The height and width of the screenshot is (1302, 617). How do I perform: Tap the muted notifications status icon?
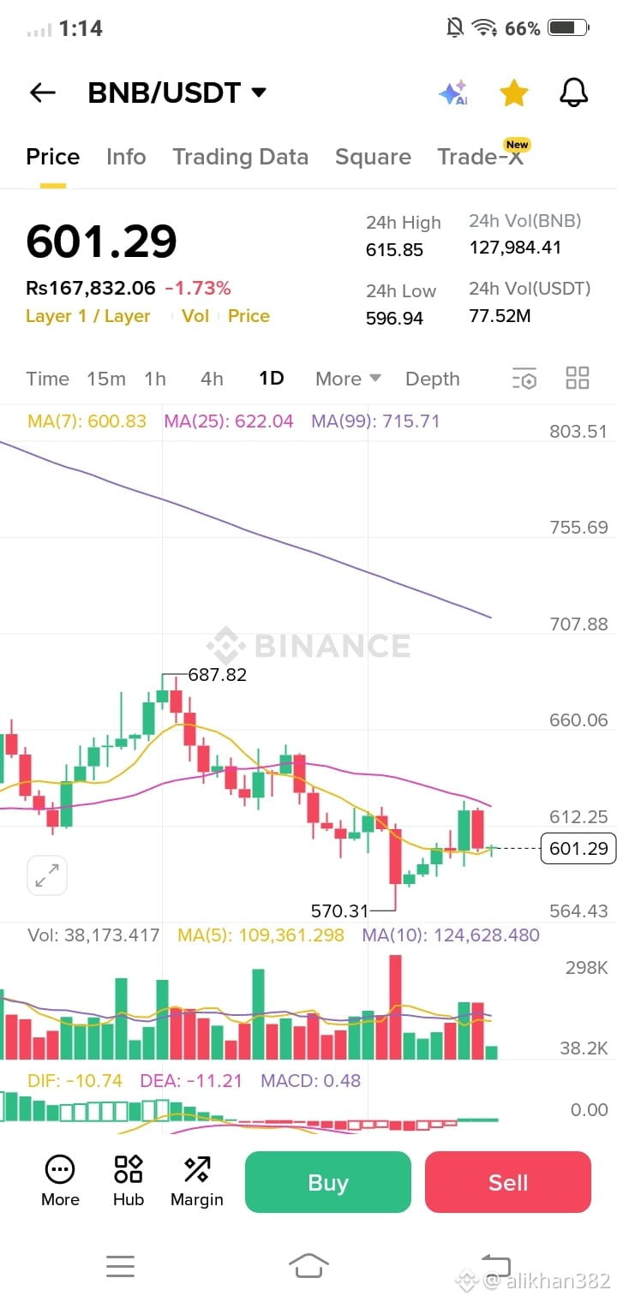(455, 28)
